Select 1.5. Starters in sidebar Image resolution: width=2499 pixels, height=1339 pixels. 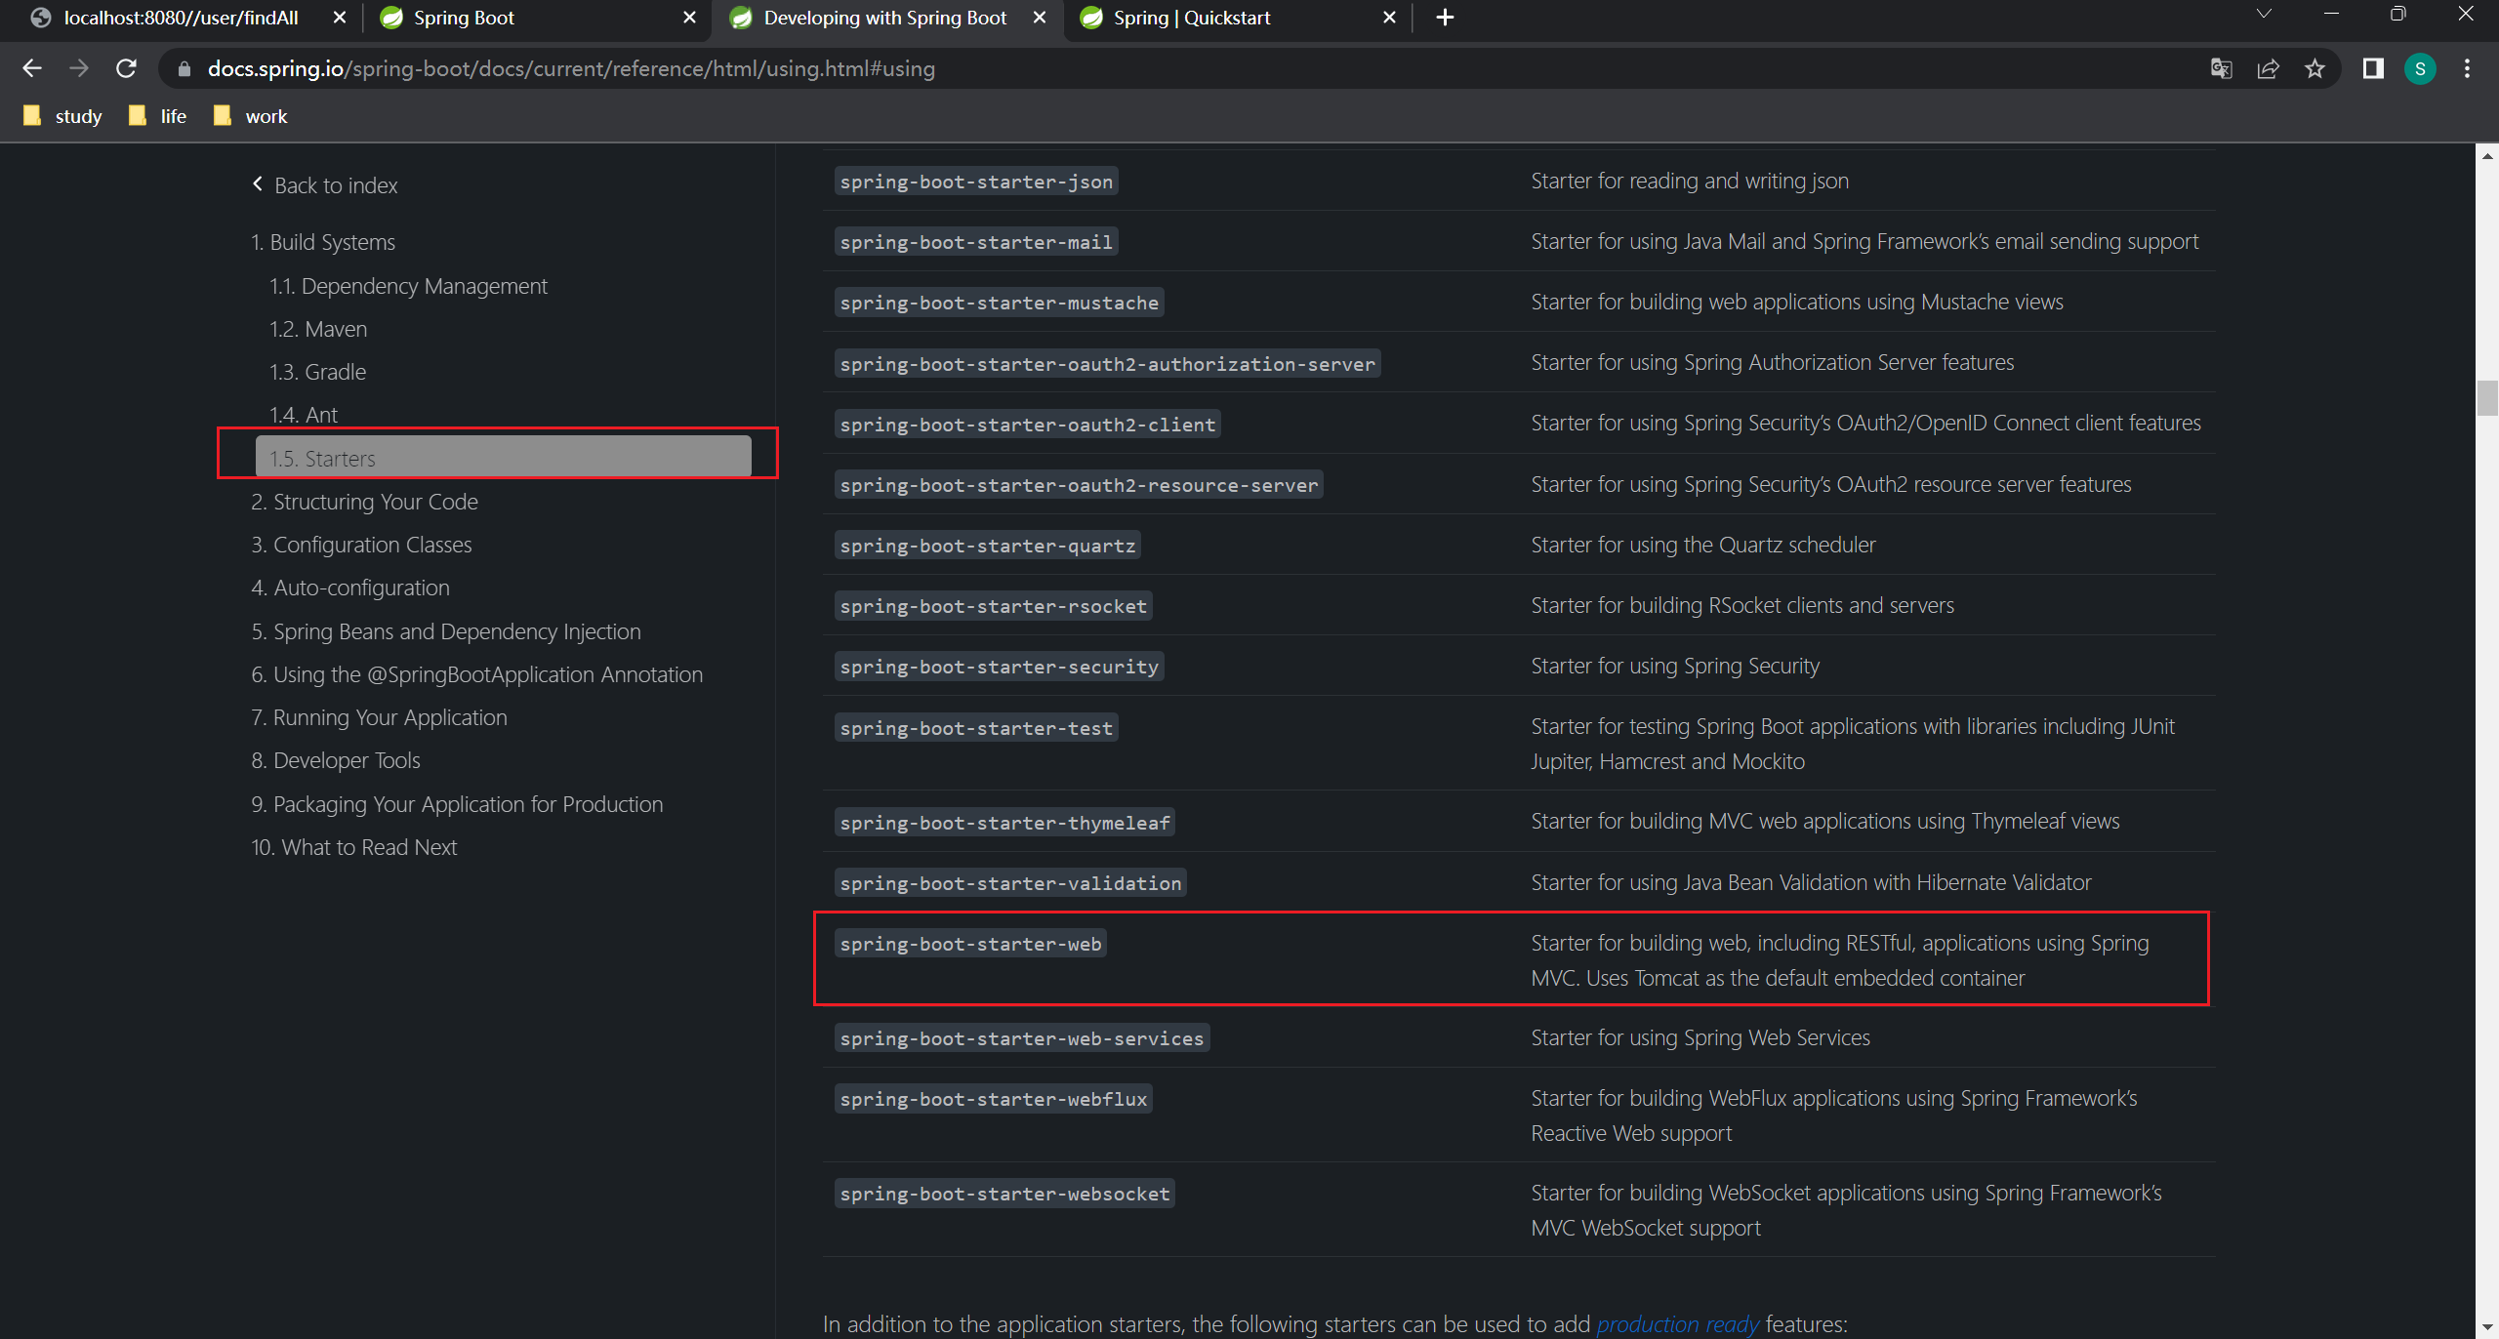pos(503,458)
